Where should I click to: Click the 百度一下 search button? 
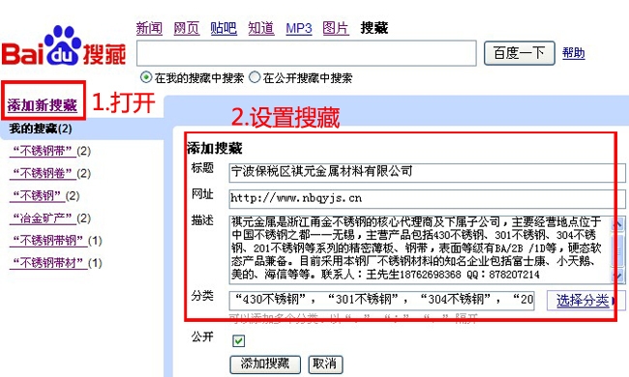520,53
